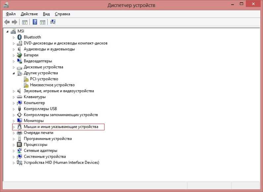Click Scan for hardware changes icon
Screen dimensions: 263x192
point(53,22)
